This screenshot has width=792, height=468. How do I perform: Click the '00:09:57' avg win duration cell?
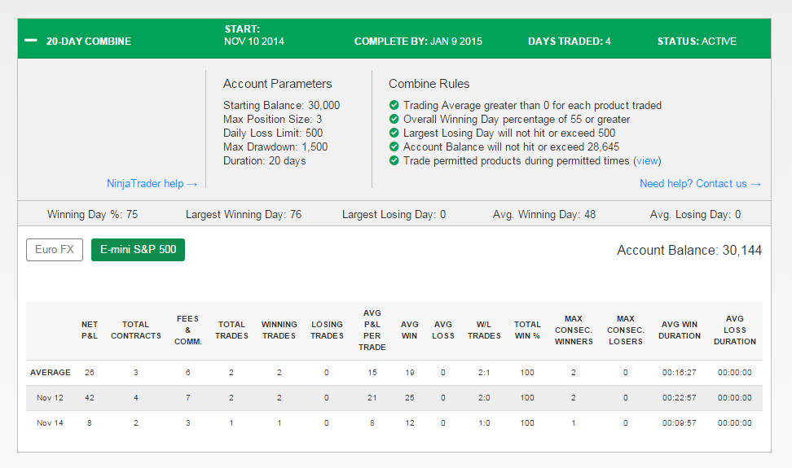[680, 422]
